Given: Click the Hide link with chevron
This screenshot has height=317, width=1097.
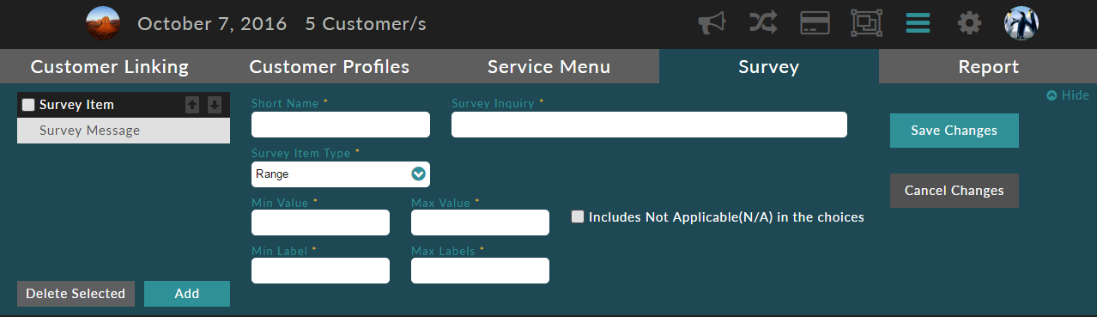Looking at the screenshot, I should pyautogui.click(x=1068, y=95).
